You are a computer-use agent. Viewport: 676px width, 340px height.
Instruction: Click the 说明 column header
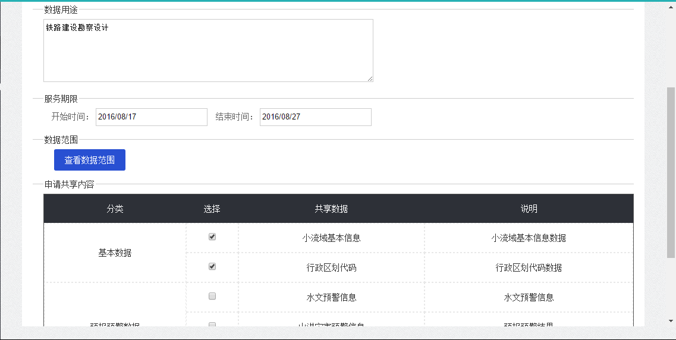click(529, 209)
